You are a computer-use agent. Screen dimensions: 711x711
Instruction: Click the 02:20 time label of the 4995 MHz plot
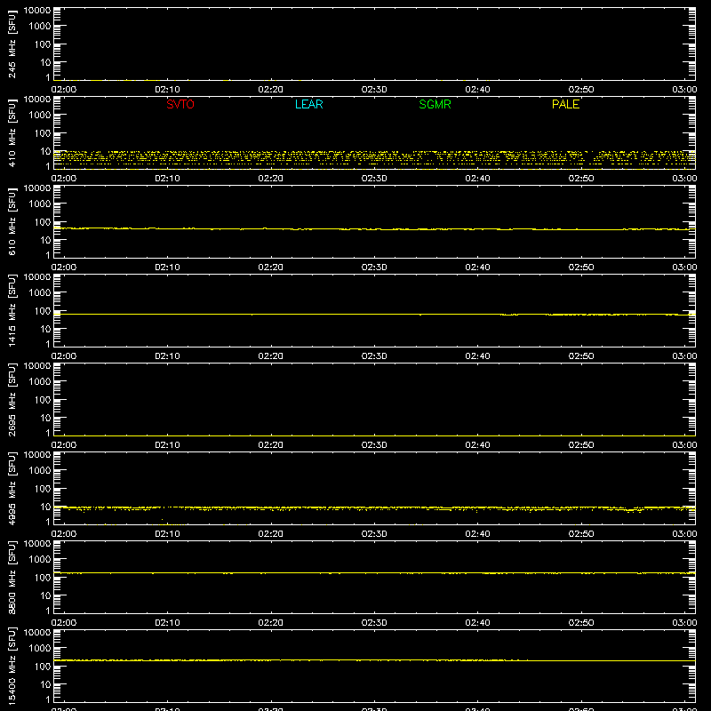(271, 534)
